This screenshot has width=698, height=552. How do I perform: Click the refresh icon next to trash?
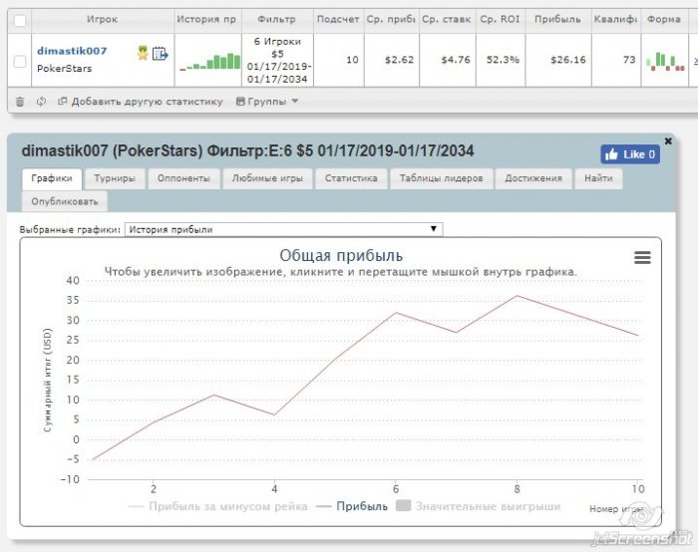[41, 101]
